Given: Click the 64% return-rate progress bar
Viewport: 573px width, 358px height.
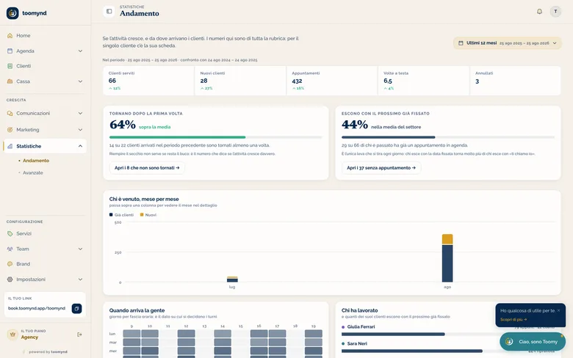Looking at the screenshot, I should (215, 137).
